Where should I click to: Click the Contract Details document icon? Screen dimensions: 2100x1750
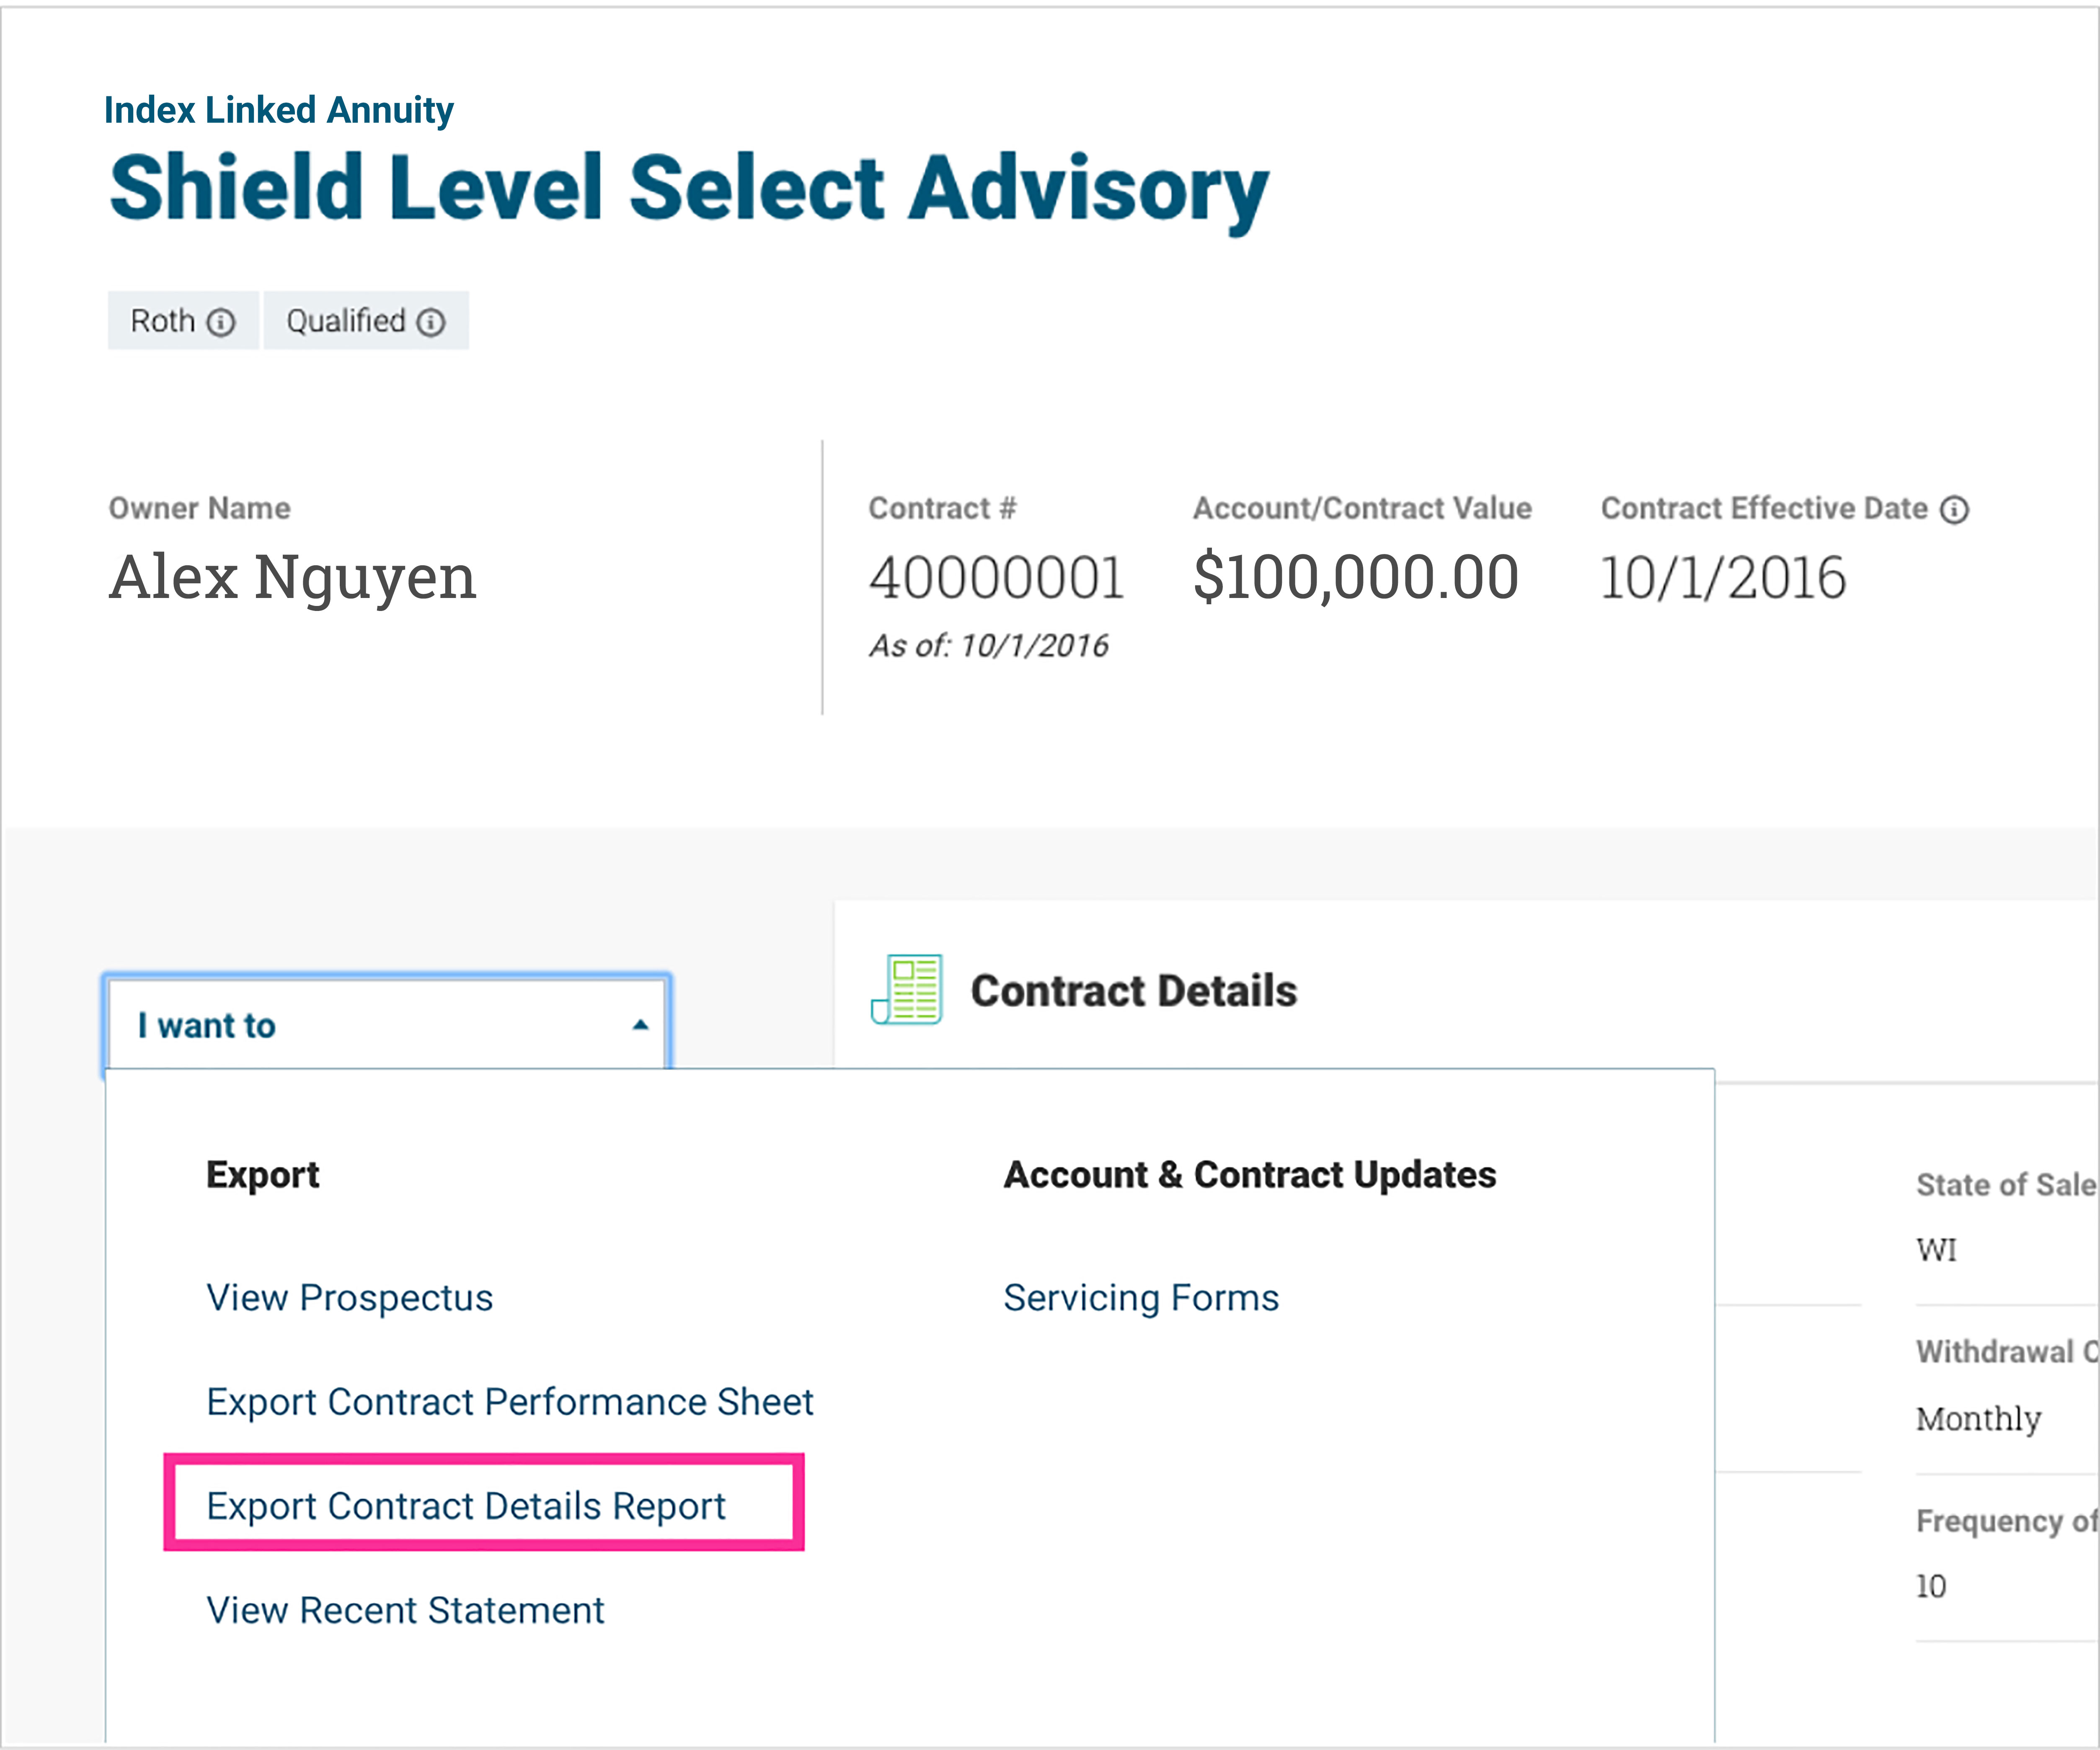pyautogui.click(x=907, y=990)
